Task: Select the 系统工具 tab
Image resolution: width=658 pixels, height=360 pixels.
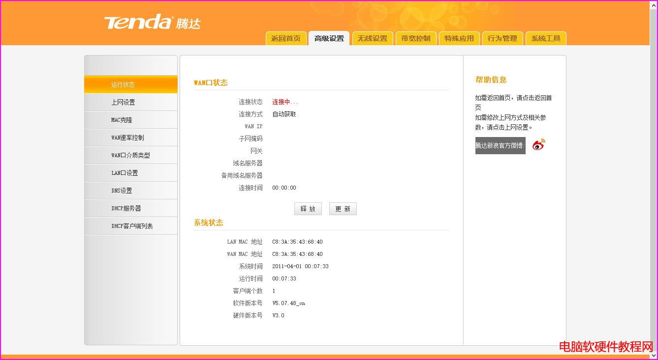Action: tap(546, 38)
